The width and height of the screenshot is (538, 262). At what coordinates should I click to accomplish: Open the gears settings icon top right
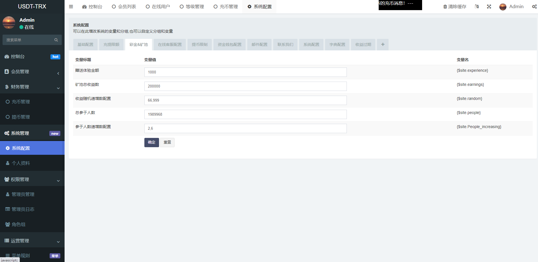coord(534,6)
